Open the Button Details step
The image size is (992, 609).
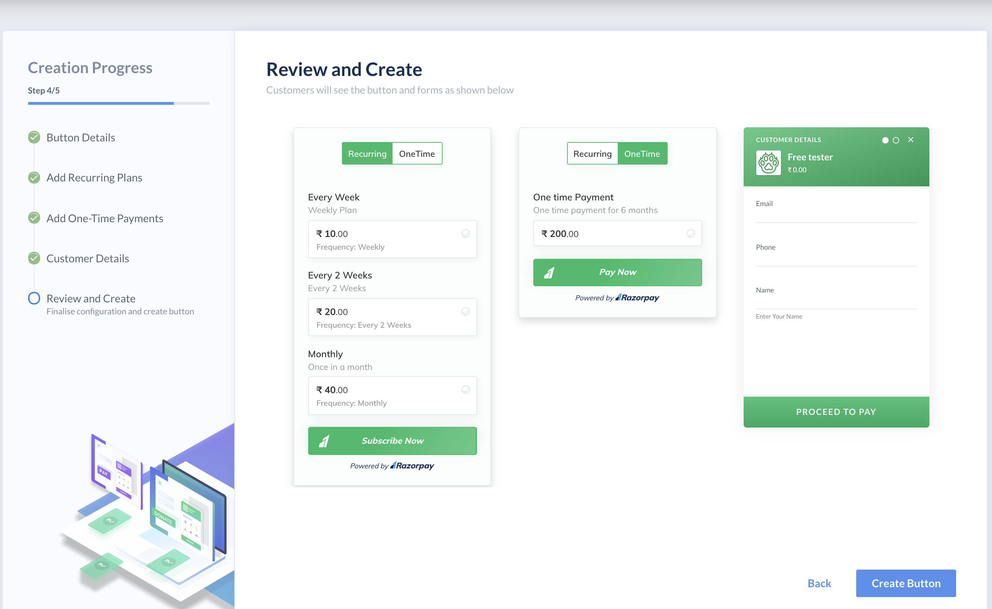tap(81, 137)
